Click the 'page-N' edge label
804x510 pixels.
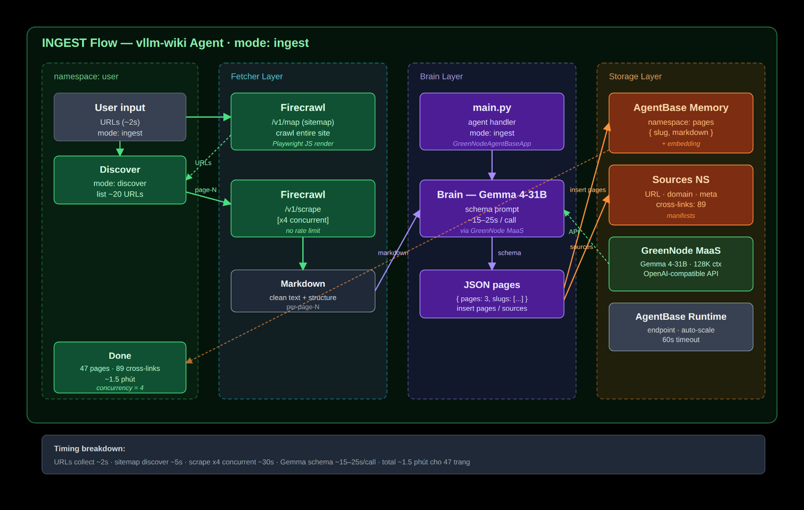[x=206, y=190]
